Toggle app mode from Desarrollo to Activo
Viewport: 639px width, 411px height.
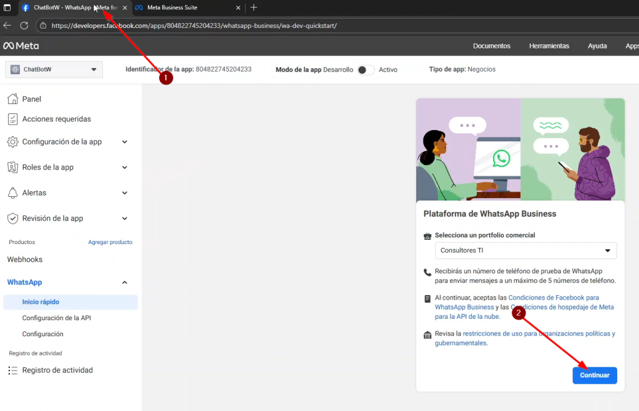[x=366, y=70]
